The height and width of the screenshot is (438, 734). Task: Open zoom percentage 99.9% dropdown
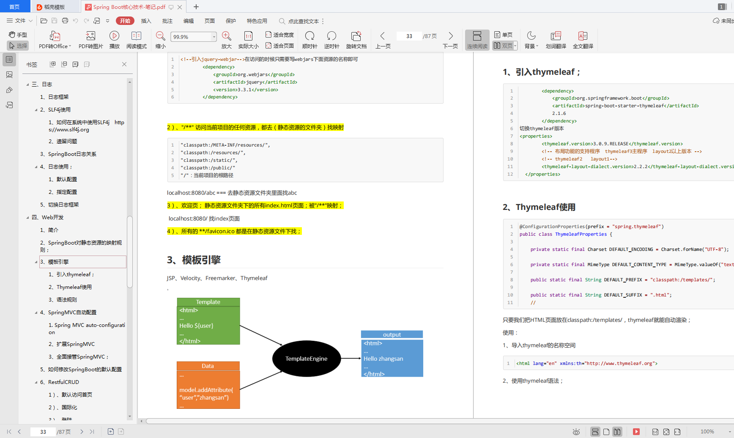(x=214, y=37)
